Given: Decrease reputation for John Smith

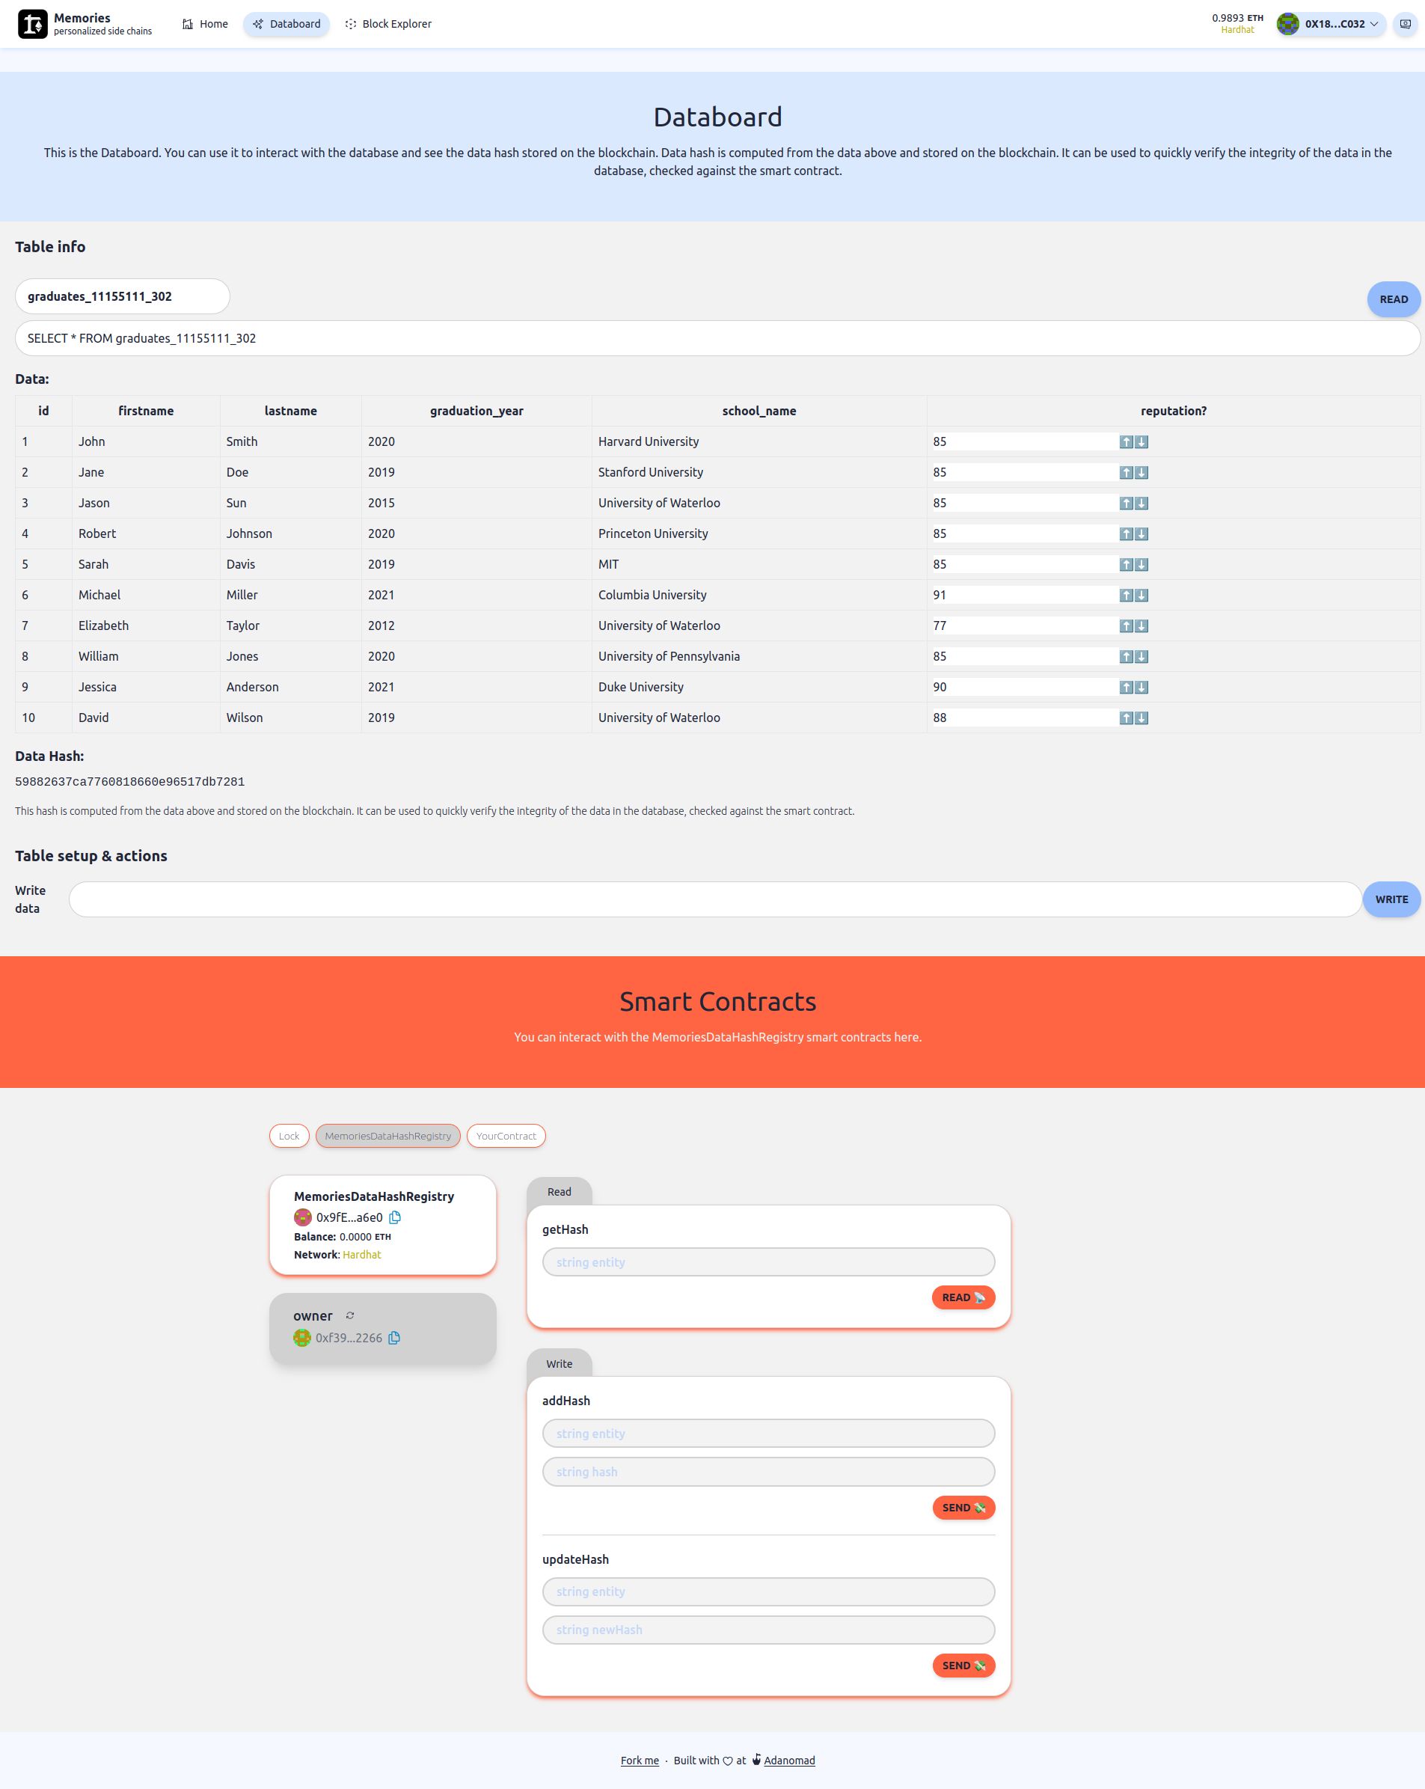Looking at the screenshot, I should [x=1141, y=442].
